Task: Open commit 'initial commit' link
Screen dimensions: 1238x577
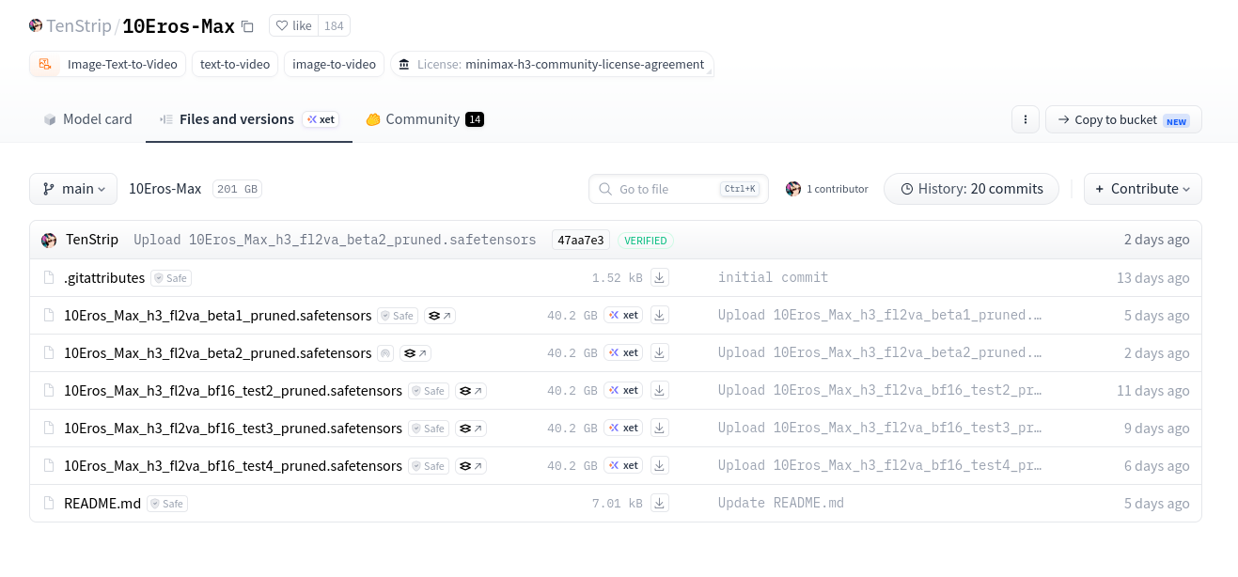Action: pos(774,278)
